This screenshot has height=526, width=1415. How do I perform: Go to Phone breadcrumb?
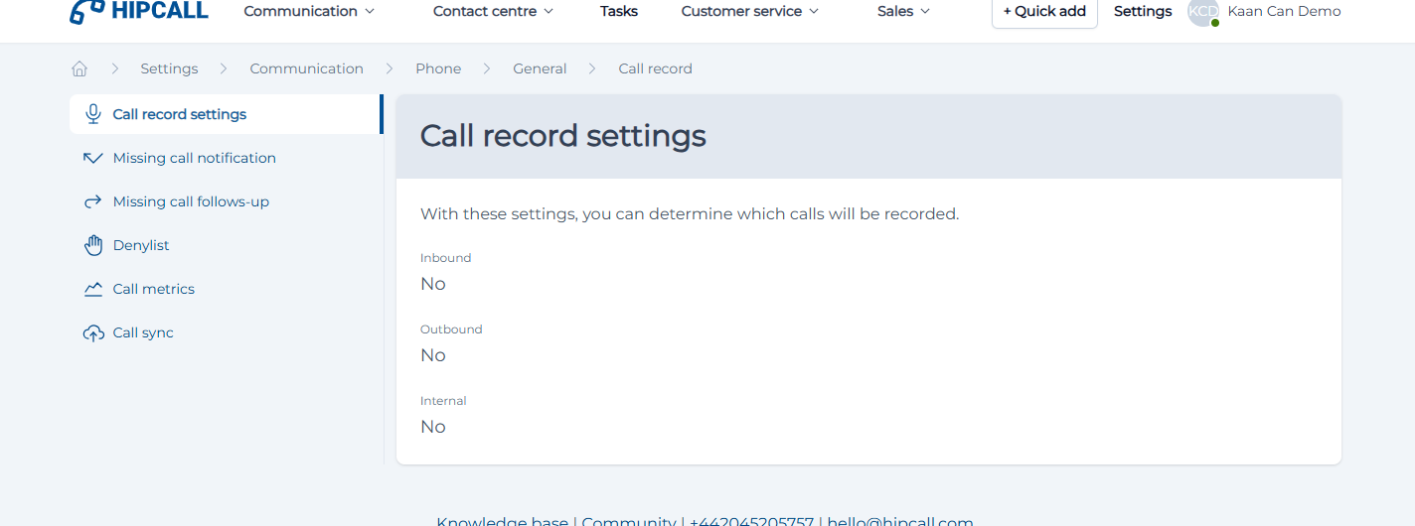[438, 68]
